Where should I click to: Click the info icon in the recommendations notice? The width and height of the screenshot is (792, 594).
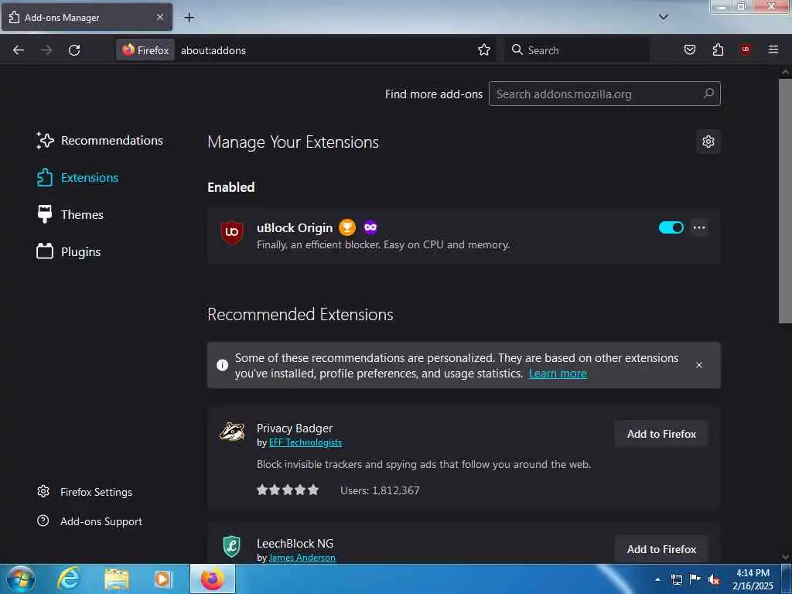222,365
